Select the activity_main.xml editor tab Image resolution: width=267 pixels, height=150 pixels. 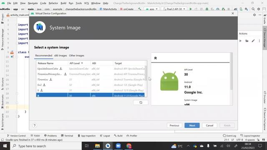pyautogui.click(x=18, y=15)
